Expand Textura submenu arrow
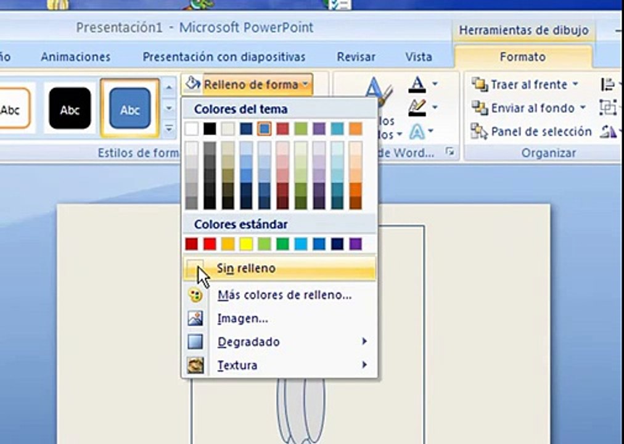Image resolution: width=624 pixels, height=444 pixels. coord(364,365)
